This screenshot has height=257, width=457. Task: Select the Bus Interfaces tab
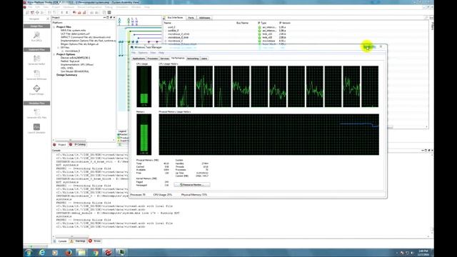(175, 18)
